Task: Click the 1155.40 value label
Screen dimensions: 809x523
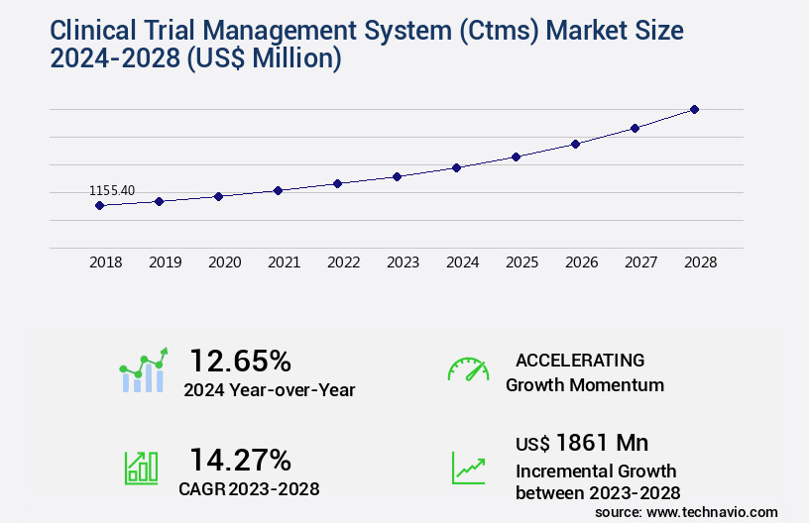Action: (112, 190)
